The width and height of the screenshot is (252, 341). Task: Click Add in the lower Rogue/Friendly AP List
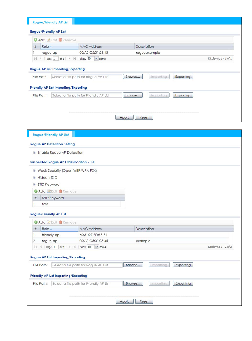pyautogui.click(x=40, y=222)
